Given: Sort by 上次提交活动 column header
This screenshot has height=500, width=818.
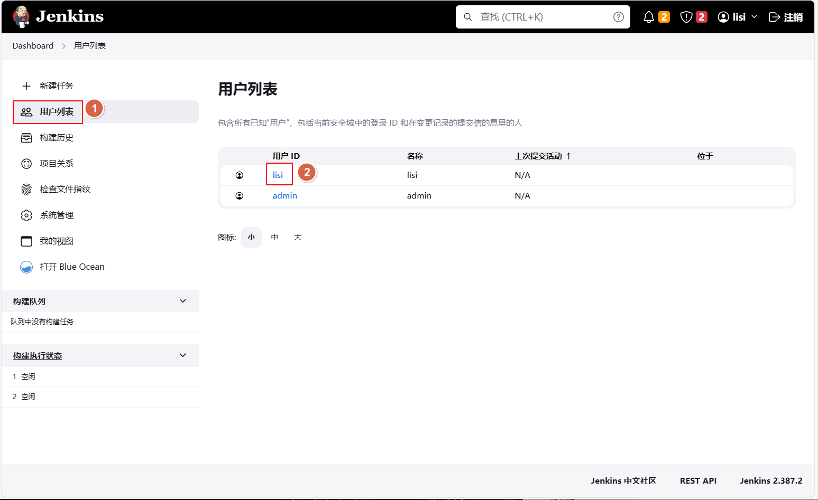Looking at the screenshot, I should [x=538, y=156].
